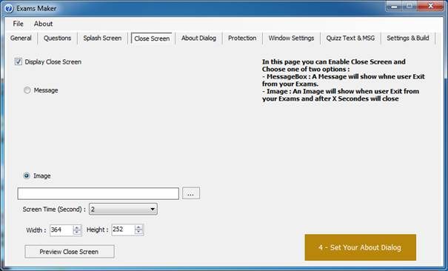This screenshot has height=271, width=448.
Task: Switch to the General tab
Action: 21,38
